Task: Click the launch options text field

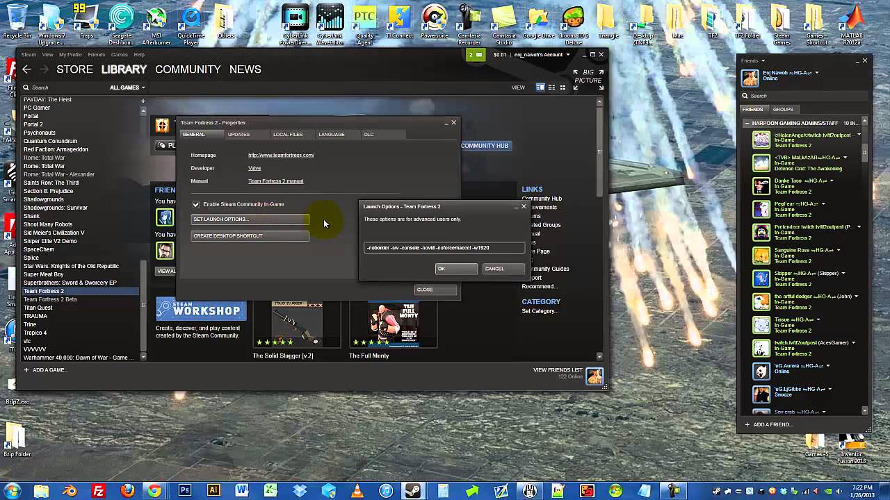Action: pyautogui.click(x=444, y=247)
